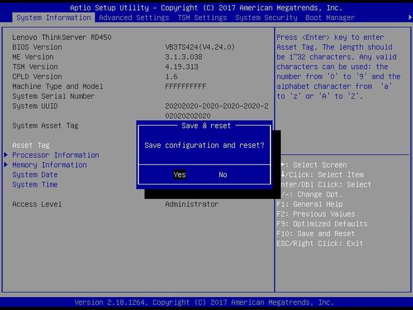413x310 pixels.
Task: Go to the System Security tab
Action: [266, 17]
